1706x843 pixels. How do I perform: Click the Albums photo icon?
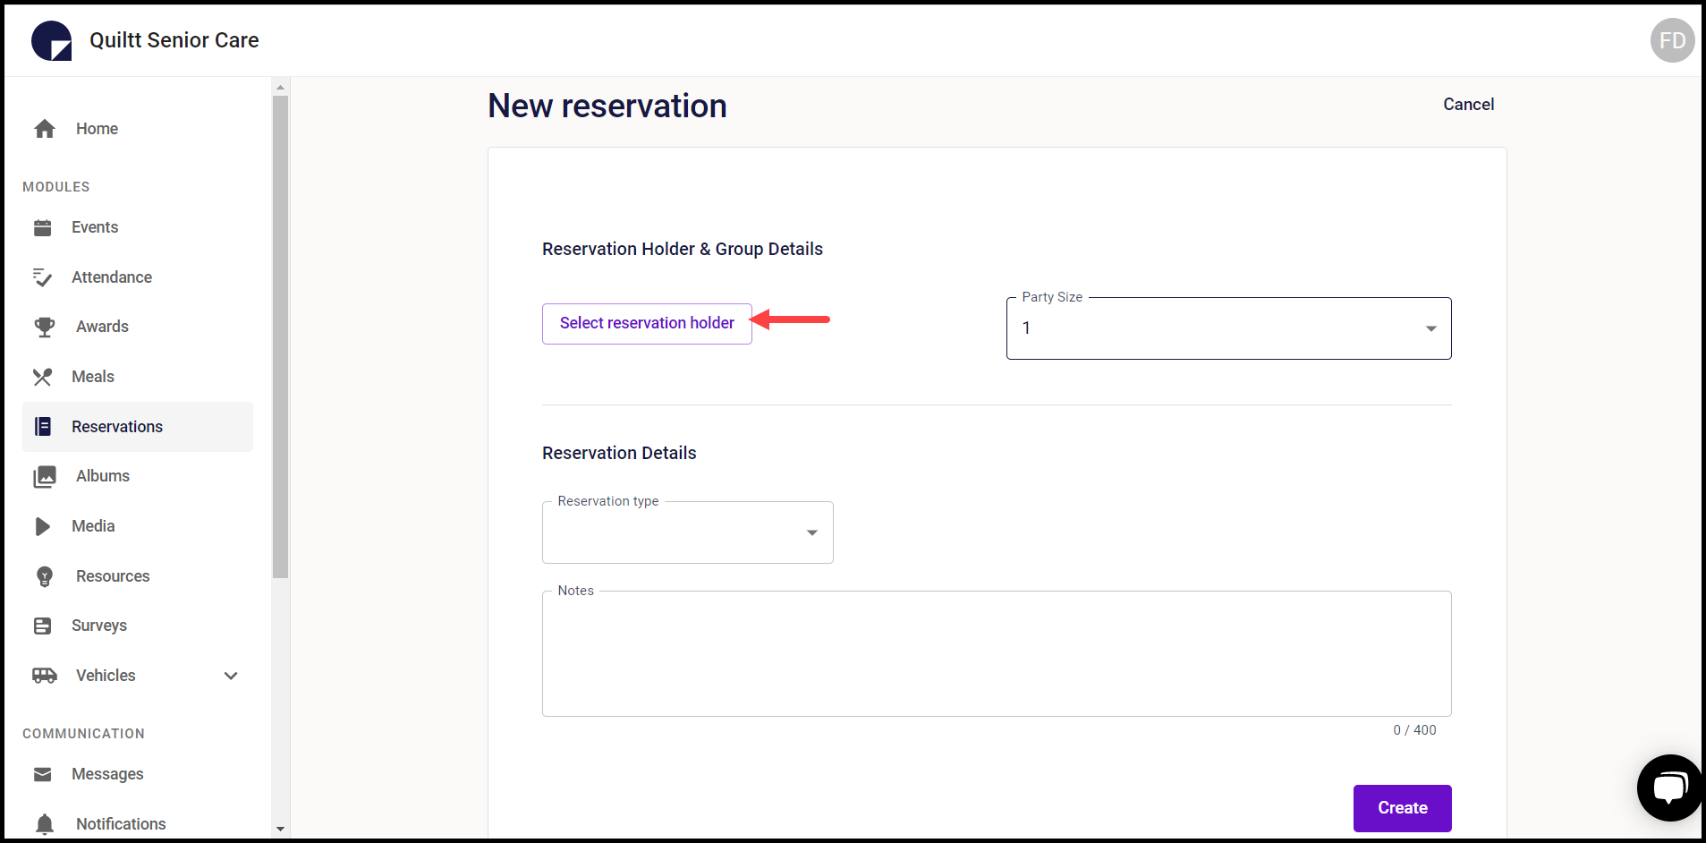(x=45, y=476)
